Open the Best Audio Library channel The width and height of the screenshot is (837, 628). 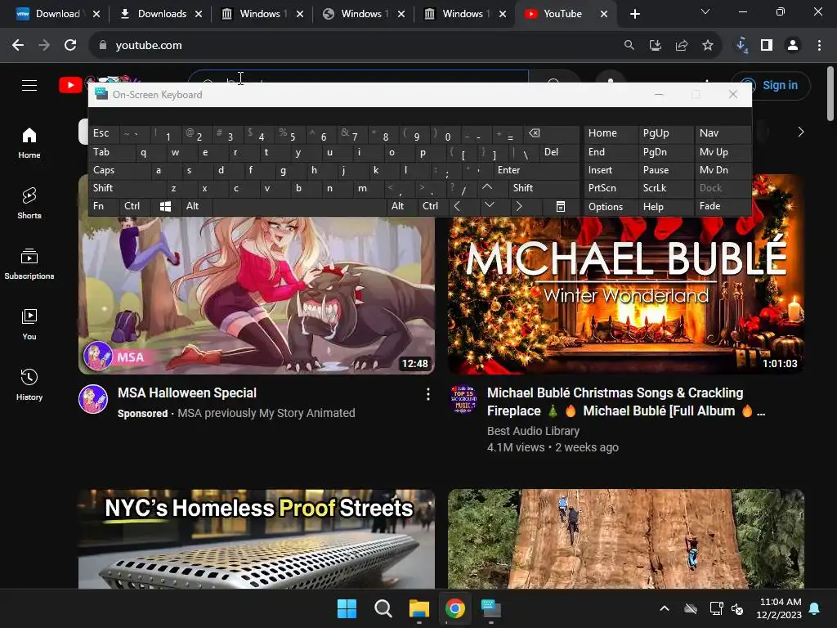click(x=533, y=431)
